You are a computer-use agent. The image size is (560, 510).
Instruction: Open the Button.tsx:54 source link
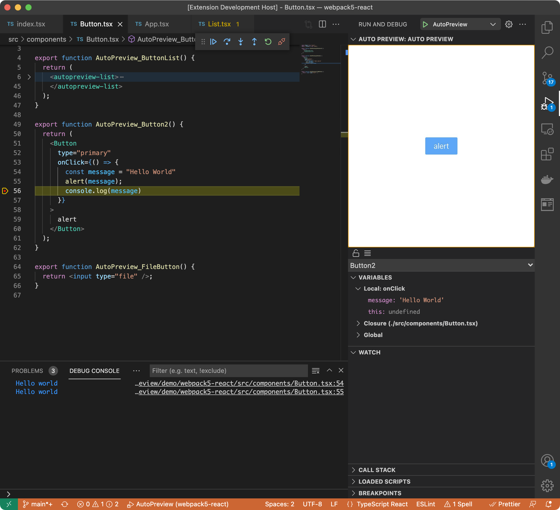click(x=241, y=383)
